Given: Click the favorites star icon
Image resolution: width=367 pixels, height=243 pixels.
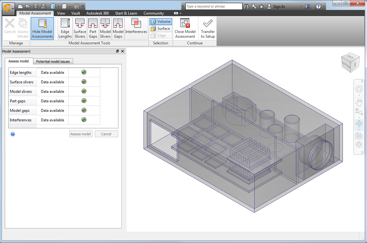Looking at the screenshot, I should point(262,7).
